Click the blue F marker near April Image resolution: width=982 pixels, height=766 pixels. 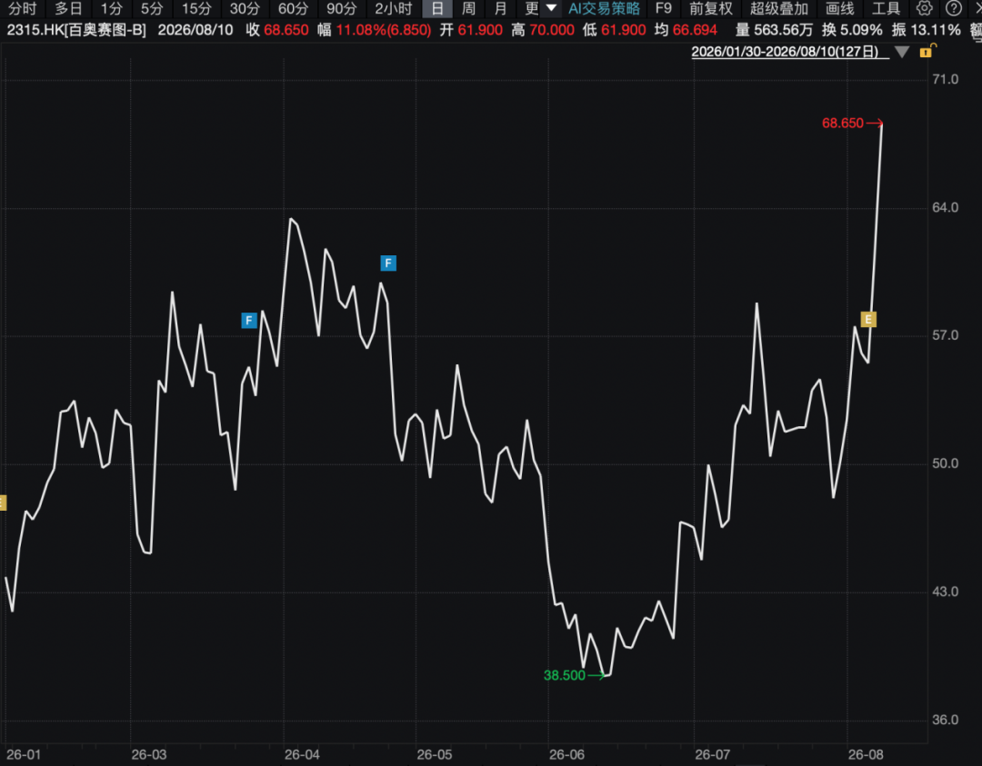[x=388, y=264]
